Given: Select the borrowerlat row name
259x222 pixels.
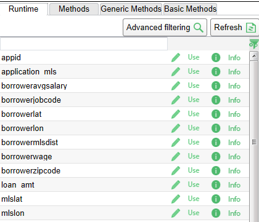Looking at the screenshot, I should [x=22, y=114].
